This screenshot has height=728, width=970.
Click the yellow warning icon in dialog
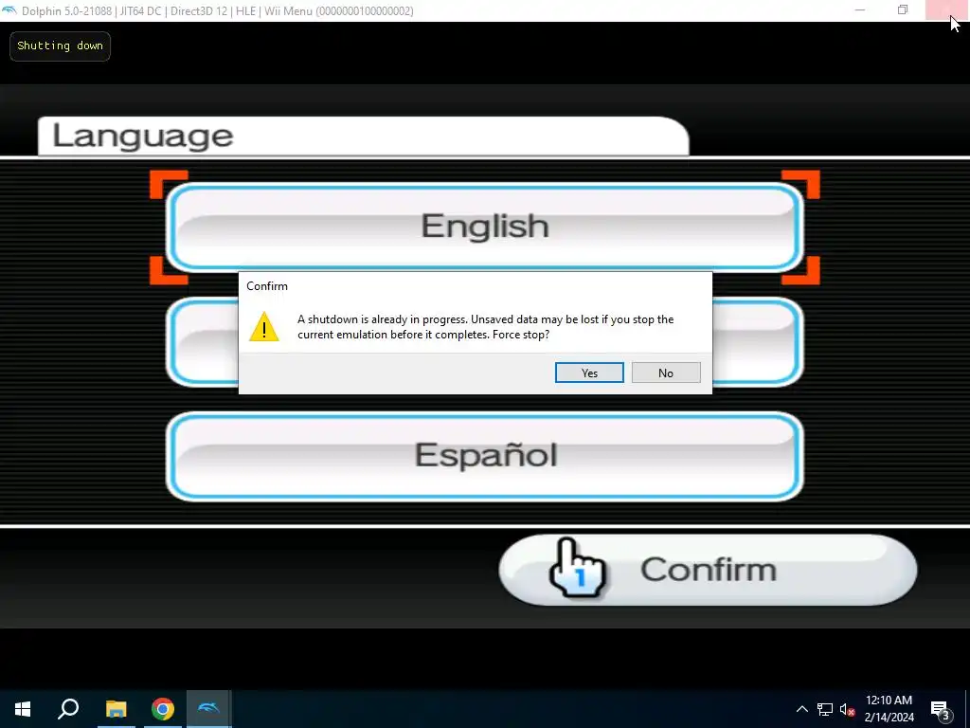(263, 326)
